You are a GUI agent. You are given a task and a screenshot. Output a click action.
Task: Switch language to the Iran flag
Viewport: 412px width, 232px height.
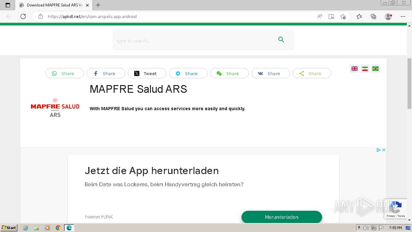pyautogui.click(x=365, y=69)
